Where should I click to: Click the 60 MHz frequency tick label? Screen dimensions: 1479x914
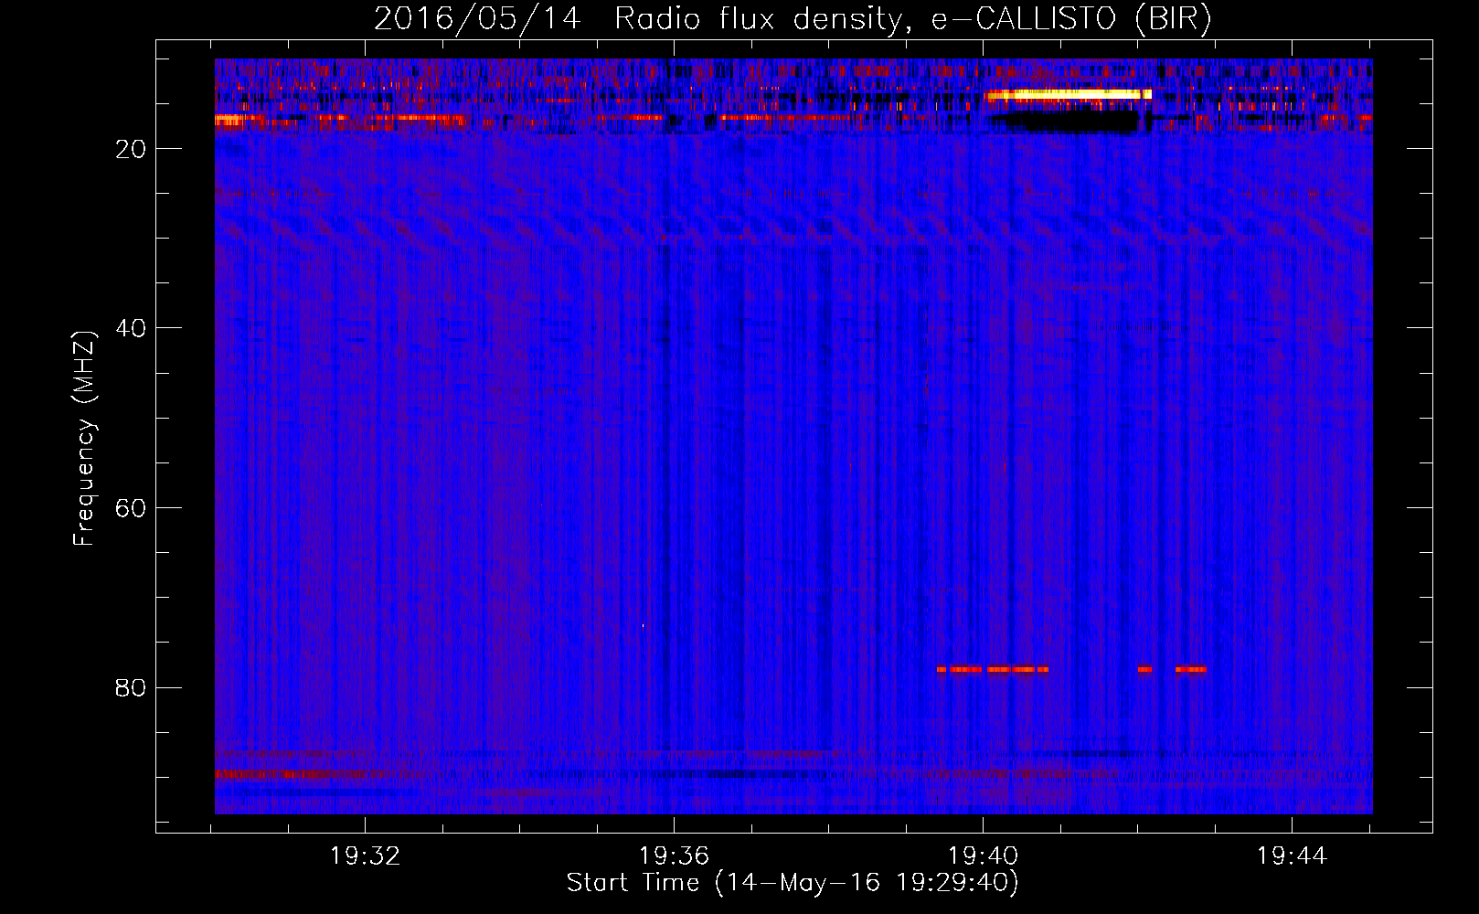tap(131, 508)
